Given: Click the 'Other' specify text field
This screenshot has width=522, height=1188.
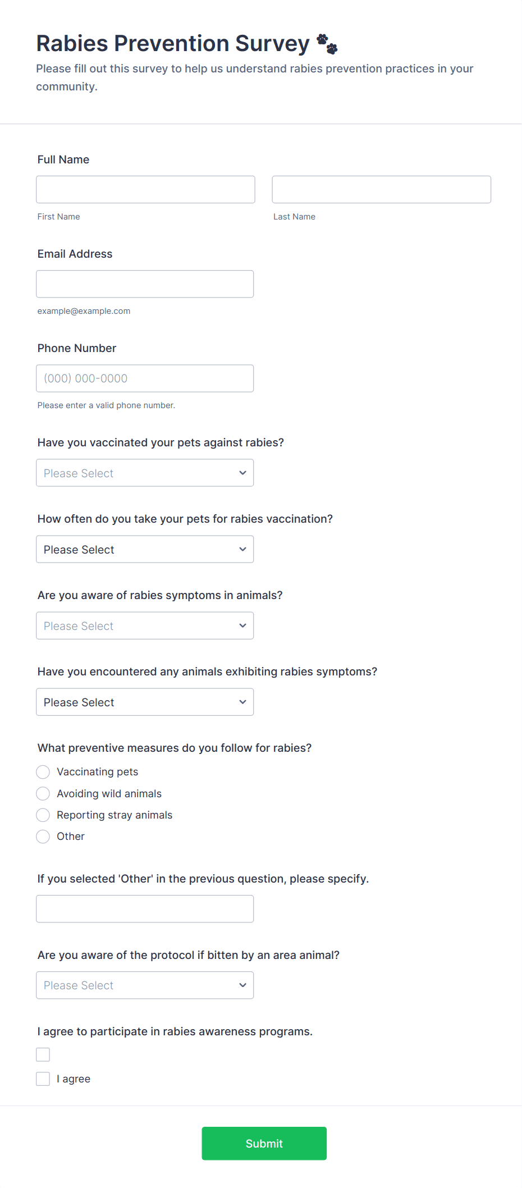Looking at the screenshot, I should [x=145, y=908].
